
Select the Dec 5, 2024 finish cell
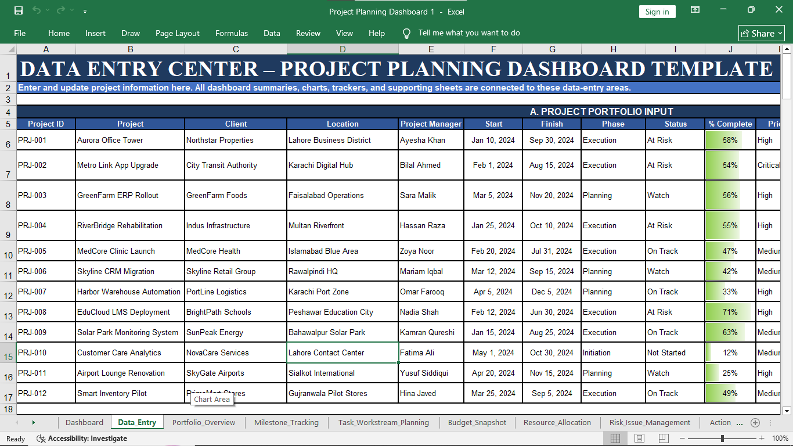click(552, 292)
